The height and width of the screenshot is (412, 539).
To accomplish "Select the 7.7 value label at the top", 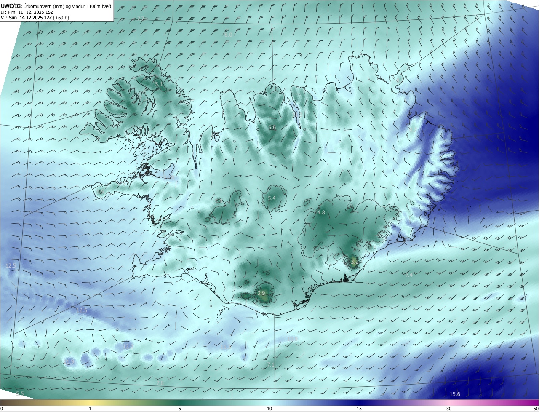I will click(x=141, y=19).
